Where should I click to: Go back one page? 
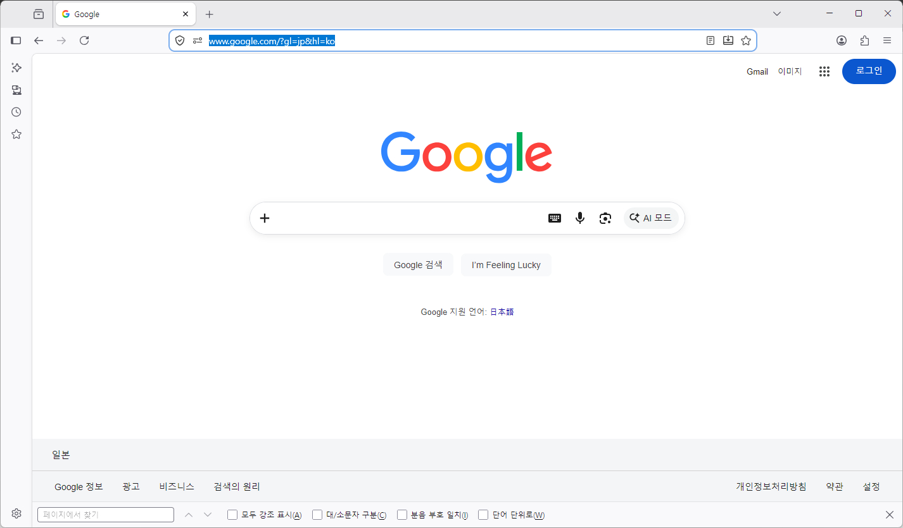pos(39,40)
